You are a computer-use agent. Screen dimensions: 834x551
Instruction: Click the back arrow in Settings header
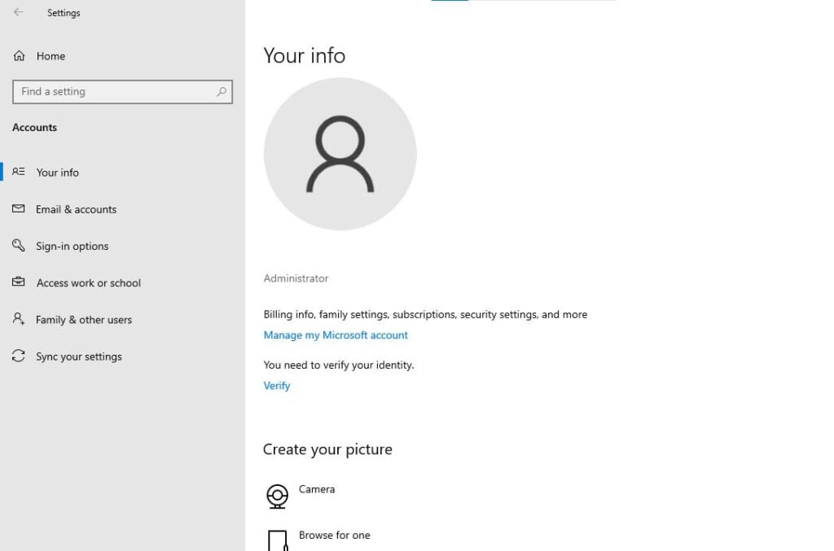18,13
